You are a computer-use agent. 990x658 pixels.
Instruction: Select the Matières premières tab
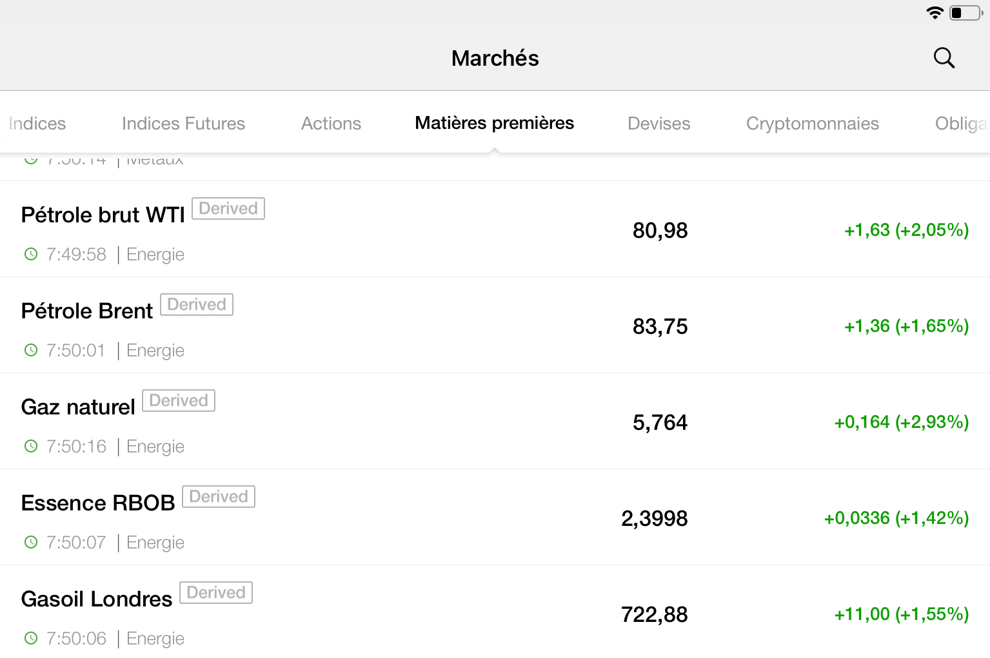[x=494, y=123]
